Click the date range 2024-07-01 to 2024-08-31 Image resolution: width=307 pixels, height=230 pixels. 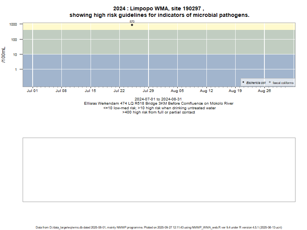click(x=158, y=99)
